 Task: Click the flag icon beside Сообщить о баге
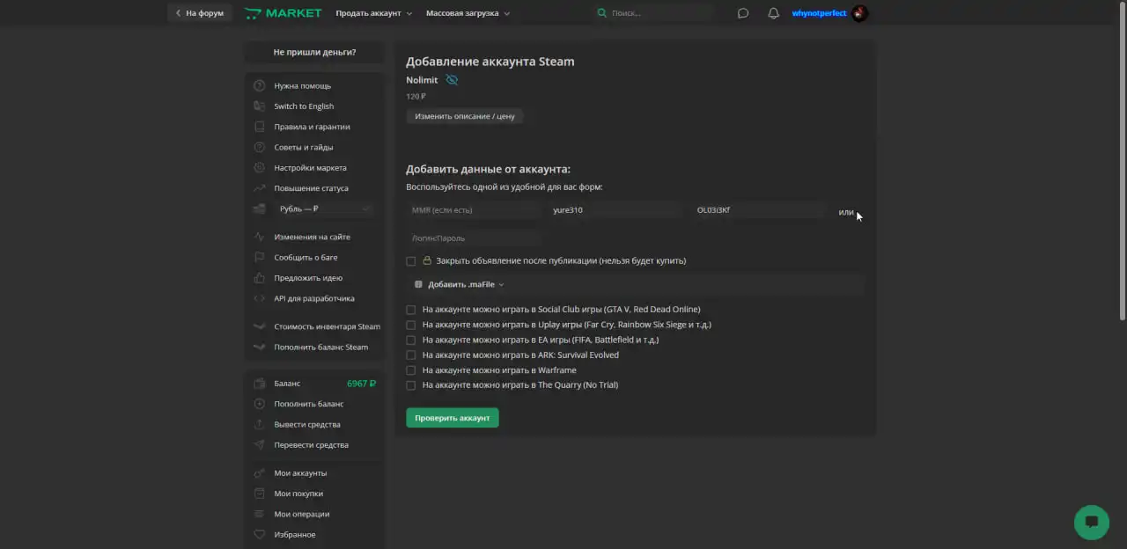(259, 258)
